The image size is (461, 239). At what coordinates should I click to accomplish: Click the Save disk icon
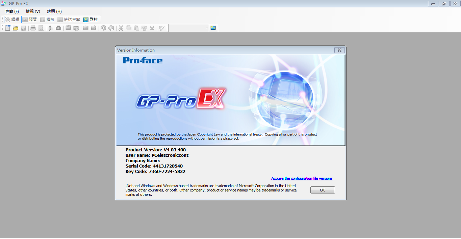pyautogui.click(x=23, y=28)
